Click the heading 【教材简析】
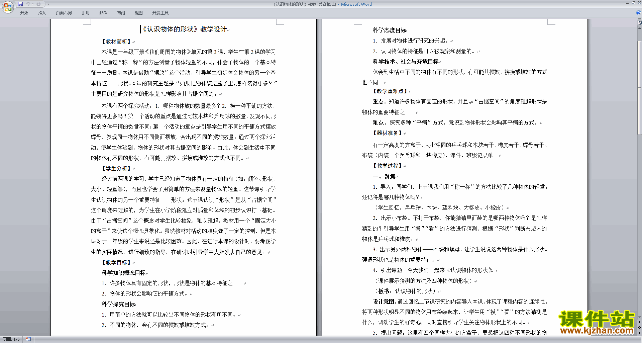 [116, 42]
